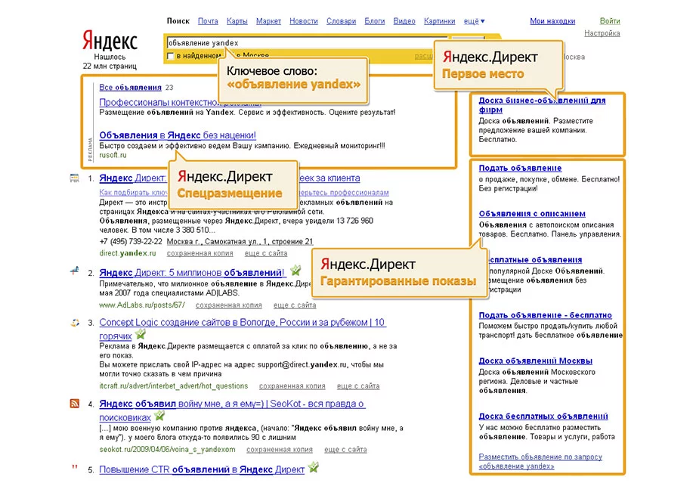Click the RSS icon beside result 4

(x=75, y=403)
